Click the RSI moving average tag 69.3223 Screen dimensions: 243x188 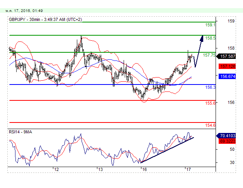pos(227,141)
